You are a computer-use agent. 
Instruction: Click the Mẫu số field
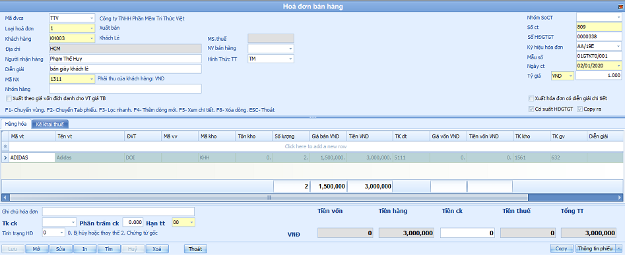tap(599, 56)
